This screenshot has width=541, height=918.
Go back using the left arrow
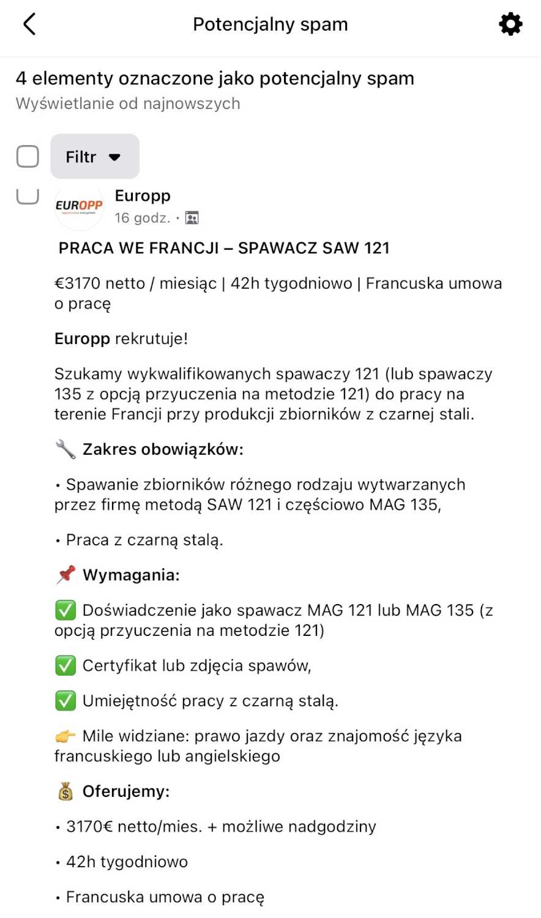coord(29,24)
